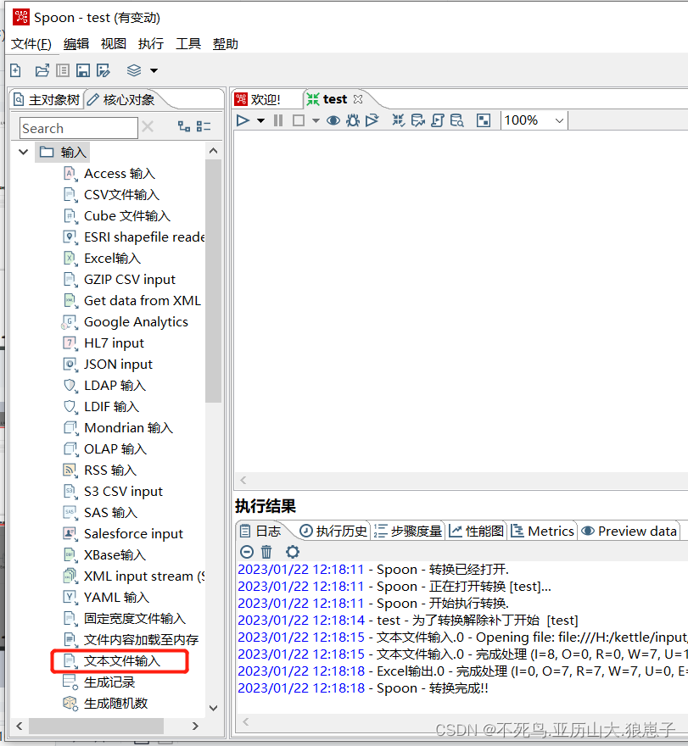This screenshot has width=688, height=746.
Task: Click the save as toolbar icon
Action: click(x=103, y=70)
